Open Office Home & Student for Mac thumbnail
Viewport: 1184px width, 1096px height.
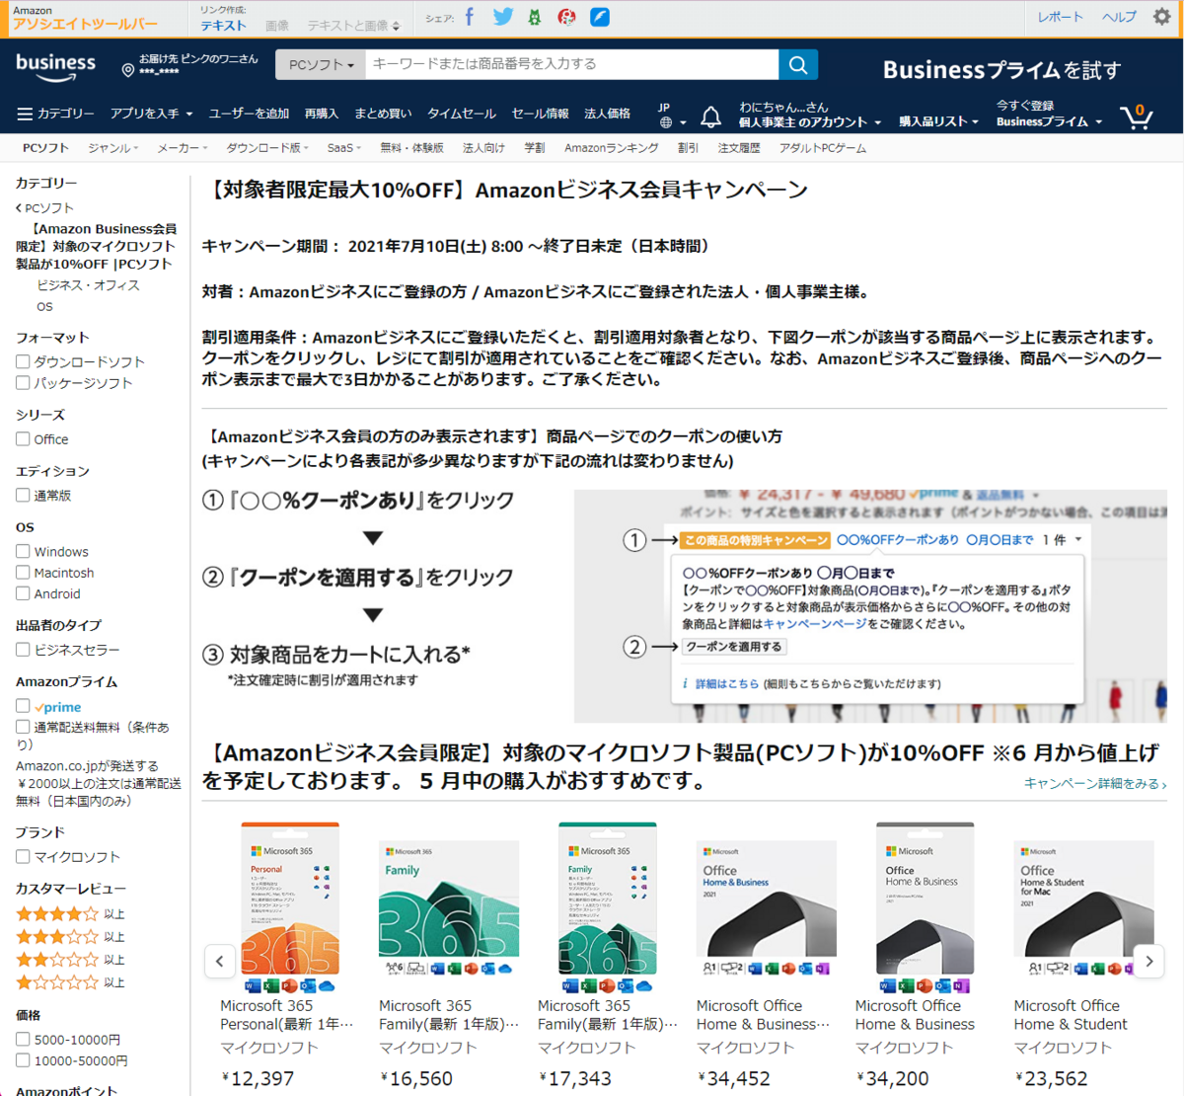[x=1083, y=906]
